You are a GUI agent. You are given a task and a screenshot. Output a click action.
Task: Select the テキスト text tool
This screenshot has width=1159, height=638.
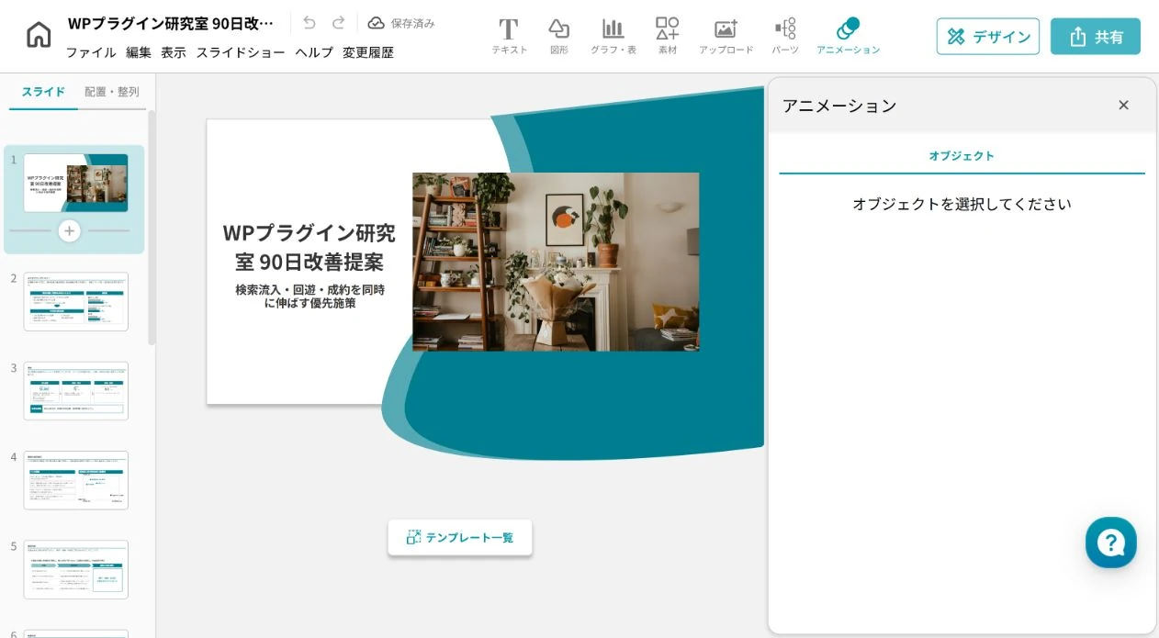point(509,37)
